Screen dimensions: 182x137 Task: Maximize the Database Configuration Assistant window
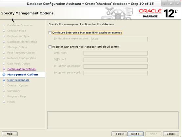click(x=171, y=4)
